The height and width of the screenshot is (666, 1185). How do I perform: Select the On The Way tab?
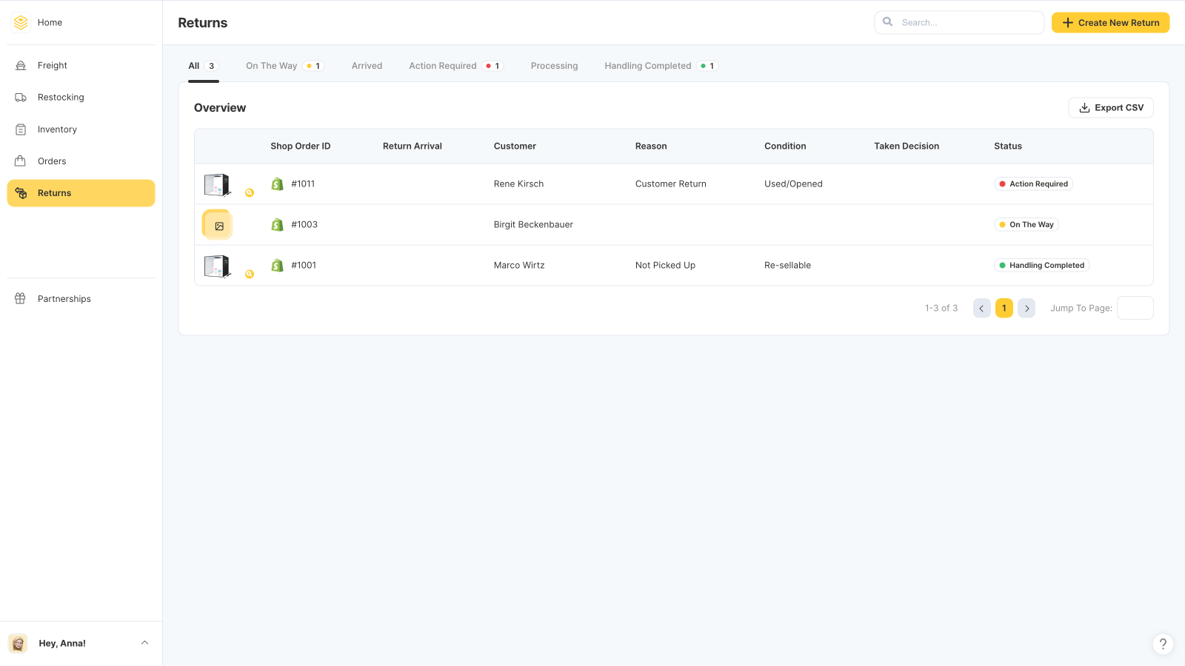[271, 66]
